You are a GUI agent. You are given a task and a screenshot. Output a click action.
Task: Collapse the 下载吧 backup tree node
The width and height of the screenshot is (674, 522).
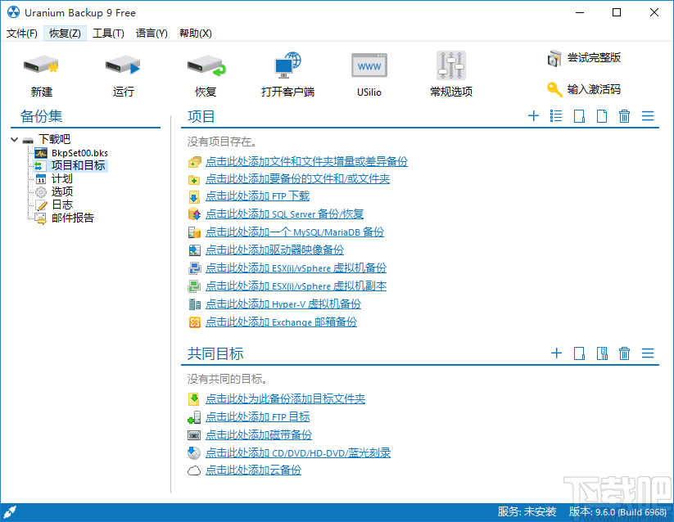coord(14,138)
